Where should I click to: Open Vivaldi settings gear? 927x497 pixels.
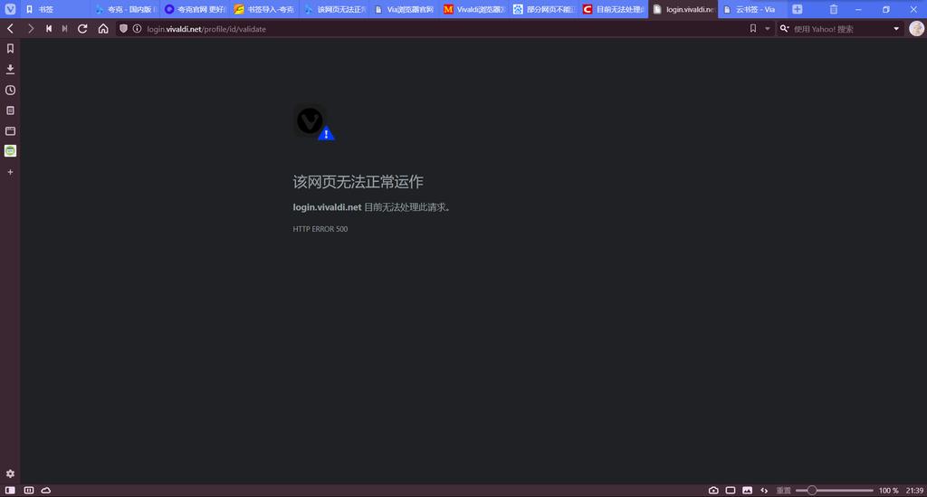10,473
